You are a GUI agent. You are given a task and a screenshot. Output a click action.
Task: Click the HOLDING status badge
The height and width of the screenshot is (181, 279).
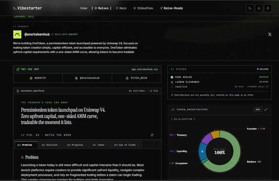tap(263, 69)
